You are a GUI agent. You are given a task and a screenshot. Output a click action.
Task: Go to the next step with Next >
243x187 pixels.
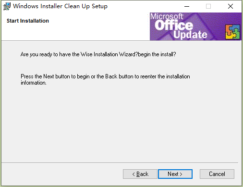coord(175,174)
